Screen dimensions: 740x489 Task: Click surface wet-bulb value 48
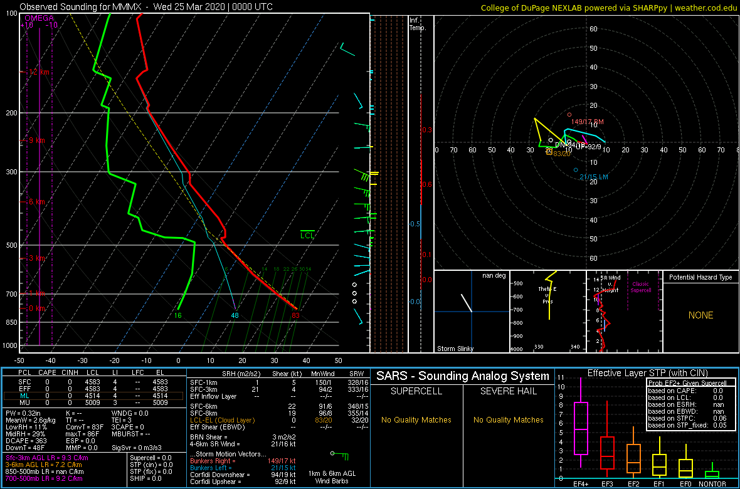[235, 315]
